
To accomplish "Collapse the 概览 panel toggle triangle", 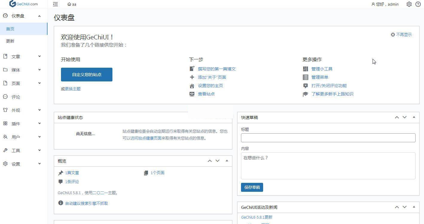I will 227,161.
